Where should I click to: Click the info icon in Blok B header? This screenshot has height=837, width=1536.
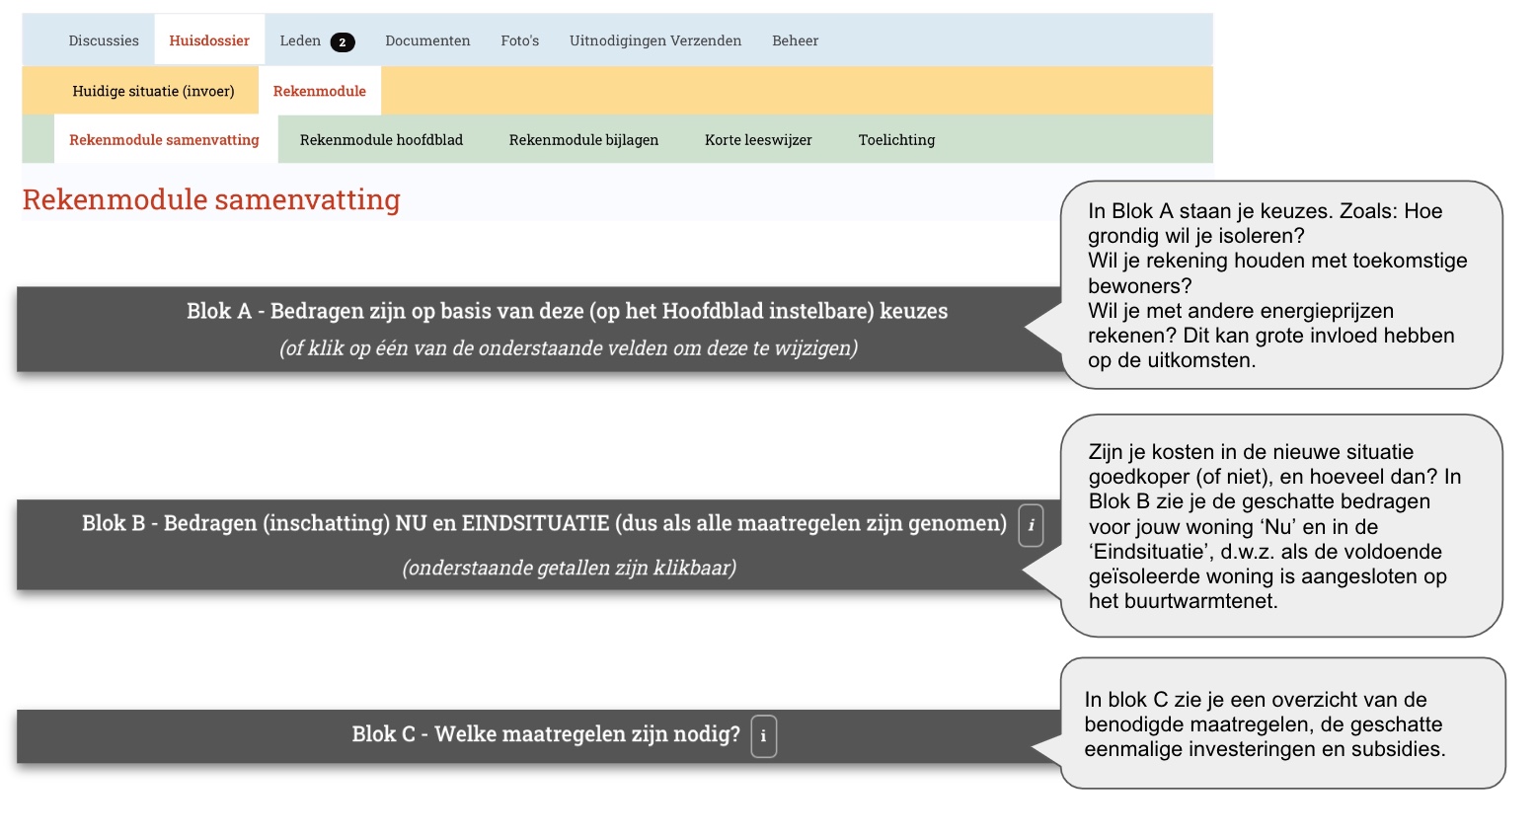[1031, 524]
